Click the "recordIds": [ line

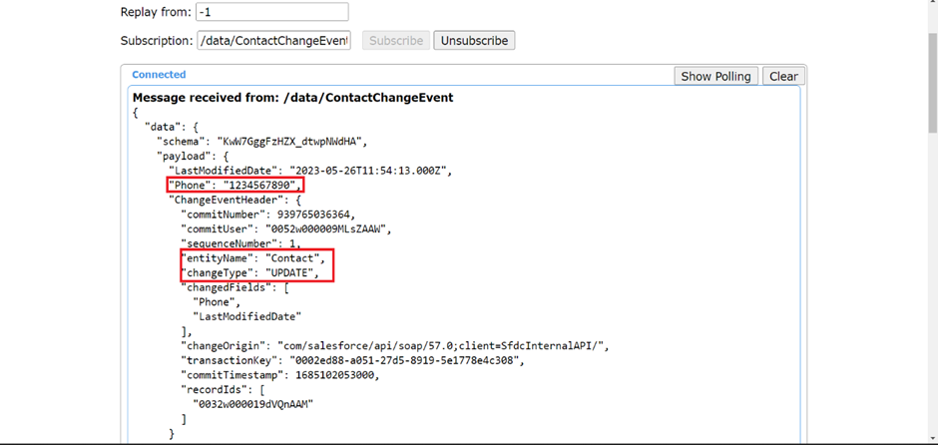click(223, 389)
